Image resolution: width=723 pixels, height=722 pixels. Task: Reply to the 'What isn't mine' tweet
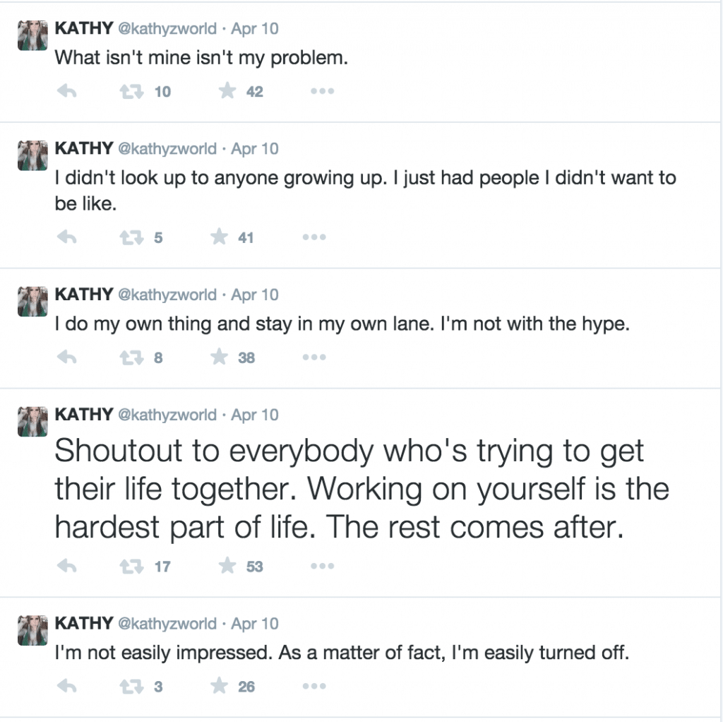67,91
